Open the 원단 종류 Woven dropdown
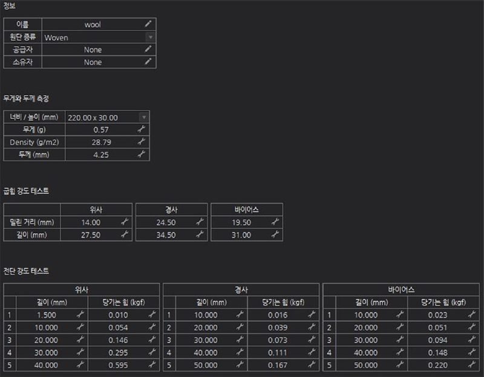The width and height of the screenshot is (484, 377). (x=150, y=37)
